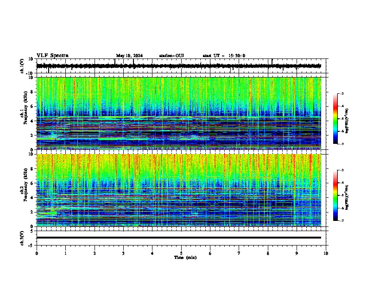Image resolution: width=367 pixels, height=284 pixels.
Task: Click the '9' tick on the time axis
Action: [297, 253]
